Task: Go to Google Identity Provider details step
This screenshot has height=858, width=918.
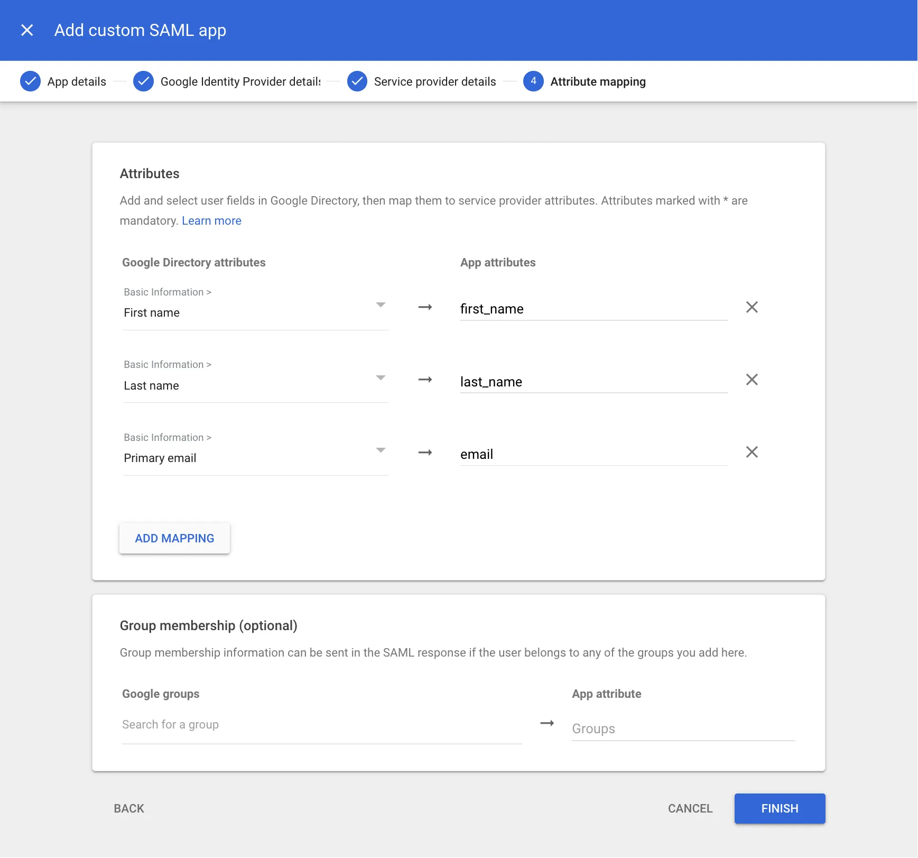Action: pos(240,81)
